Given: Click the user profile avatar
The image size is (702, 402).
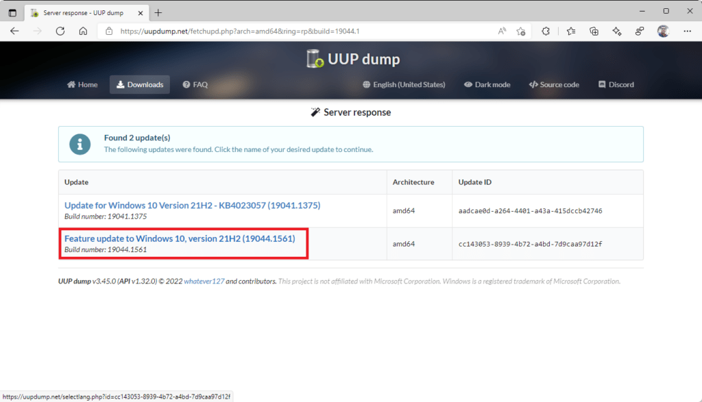Looking at the screenshot, I should pyautogui.click(x=663, y=31).
